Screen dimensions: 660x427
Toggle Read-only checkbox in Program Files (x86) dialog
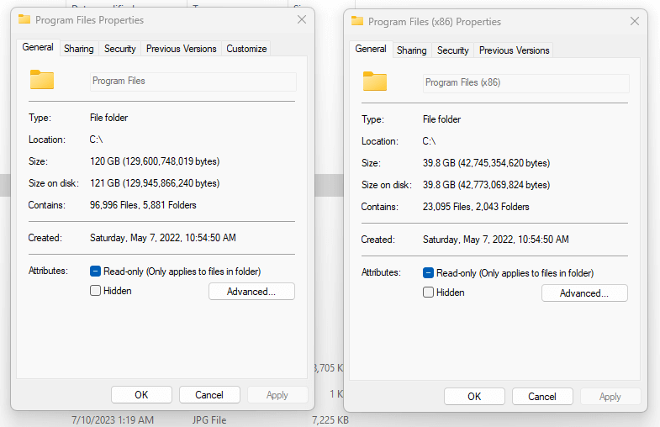coord(429,273)
